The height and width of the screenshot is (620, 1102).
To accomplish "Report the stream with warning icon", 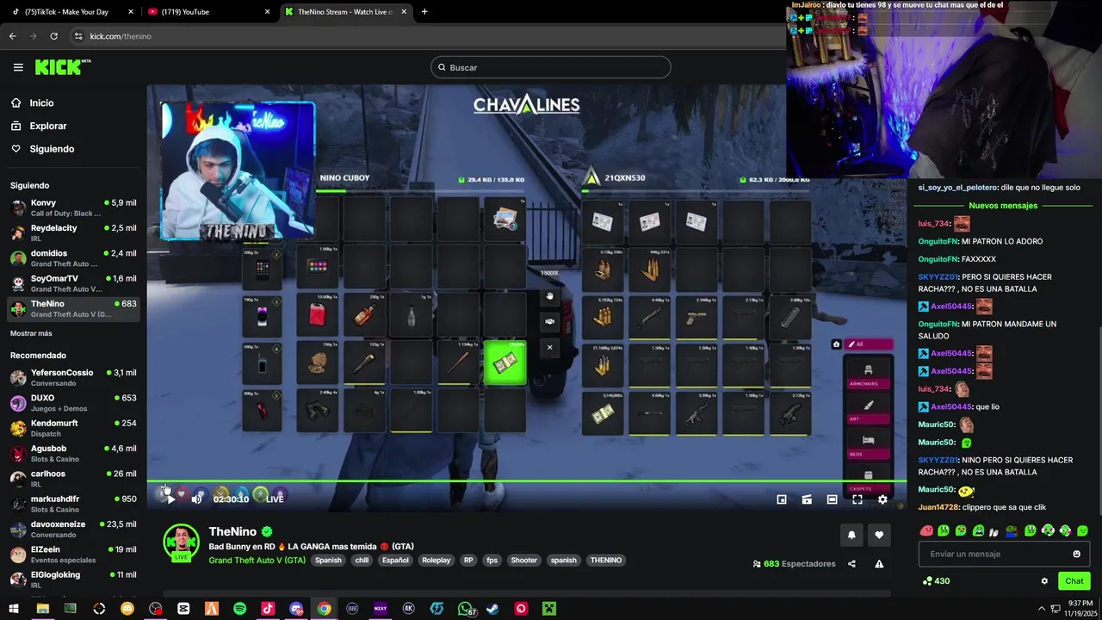I will tap(879, 564).
